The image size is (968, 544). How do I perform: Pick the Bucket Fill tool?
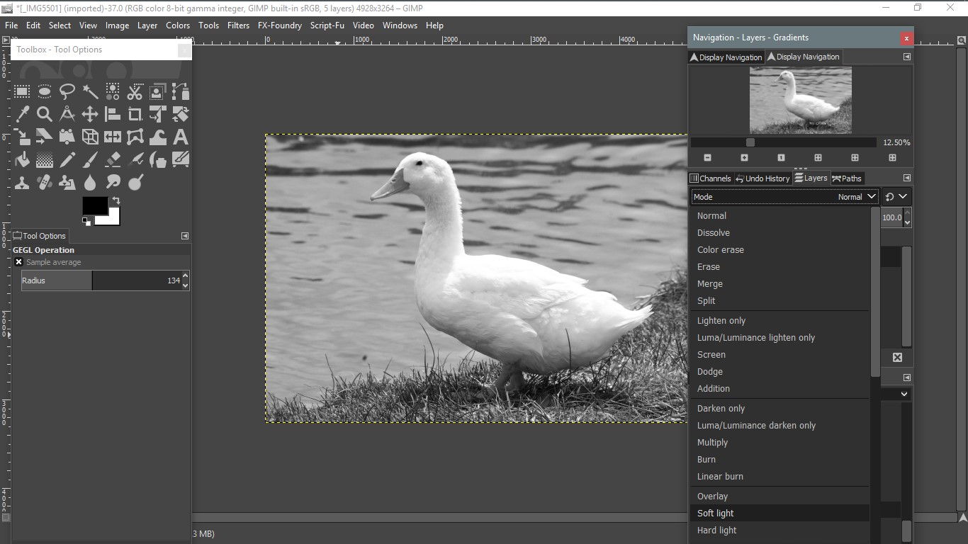tap(22, 159)
